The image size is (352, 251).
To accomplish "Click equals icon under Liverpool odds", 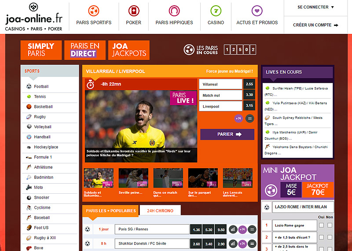I will click(249, 118).
